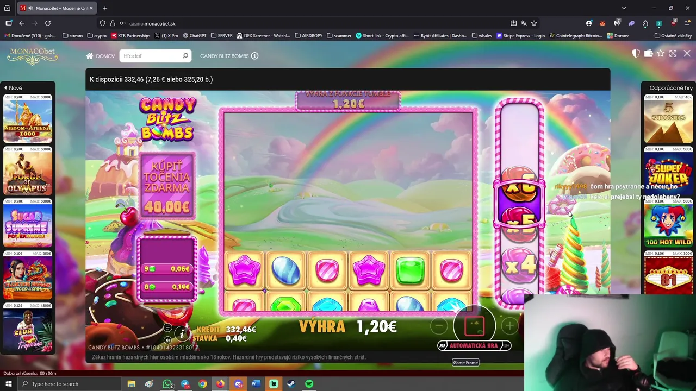Reload the page in browser
696x391 pixels.
[48, 23]
